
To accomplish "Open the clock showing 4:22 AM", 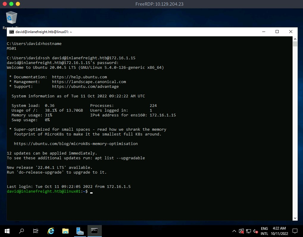I will click(x=279, y=231).
